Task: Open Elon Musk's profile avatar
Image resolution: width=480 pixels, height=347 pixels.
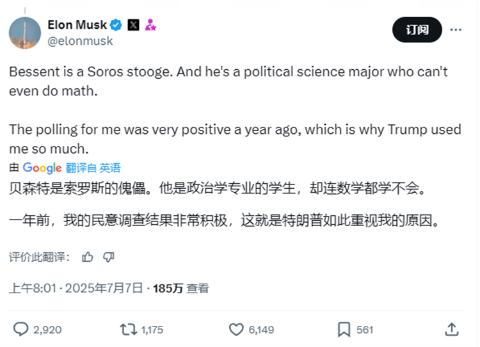Action: pos(25,32)
